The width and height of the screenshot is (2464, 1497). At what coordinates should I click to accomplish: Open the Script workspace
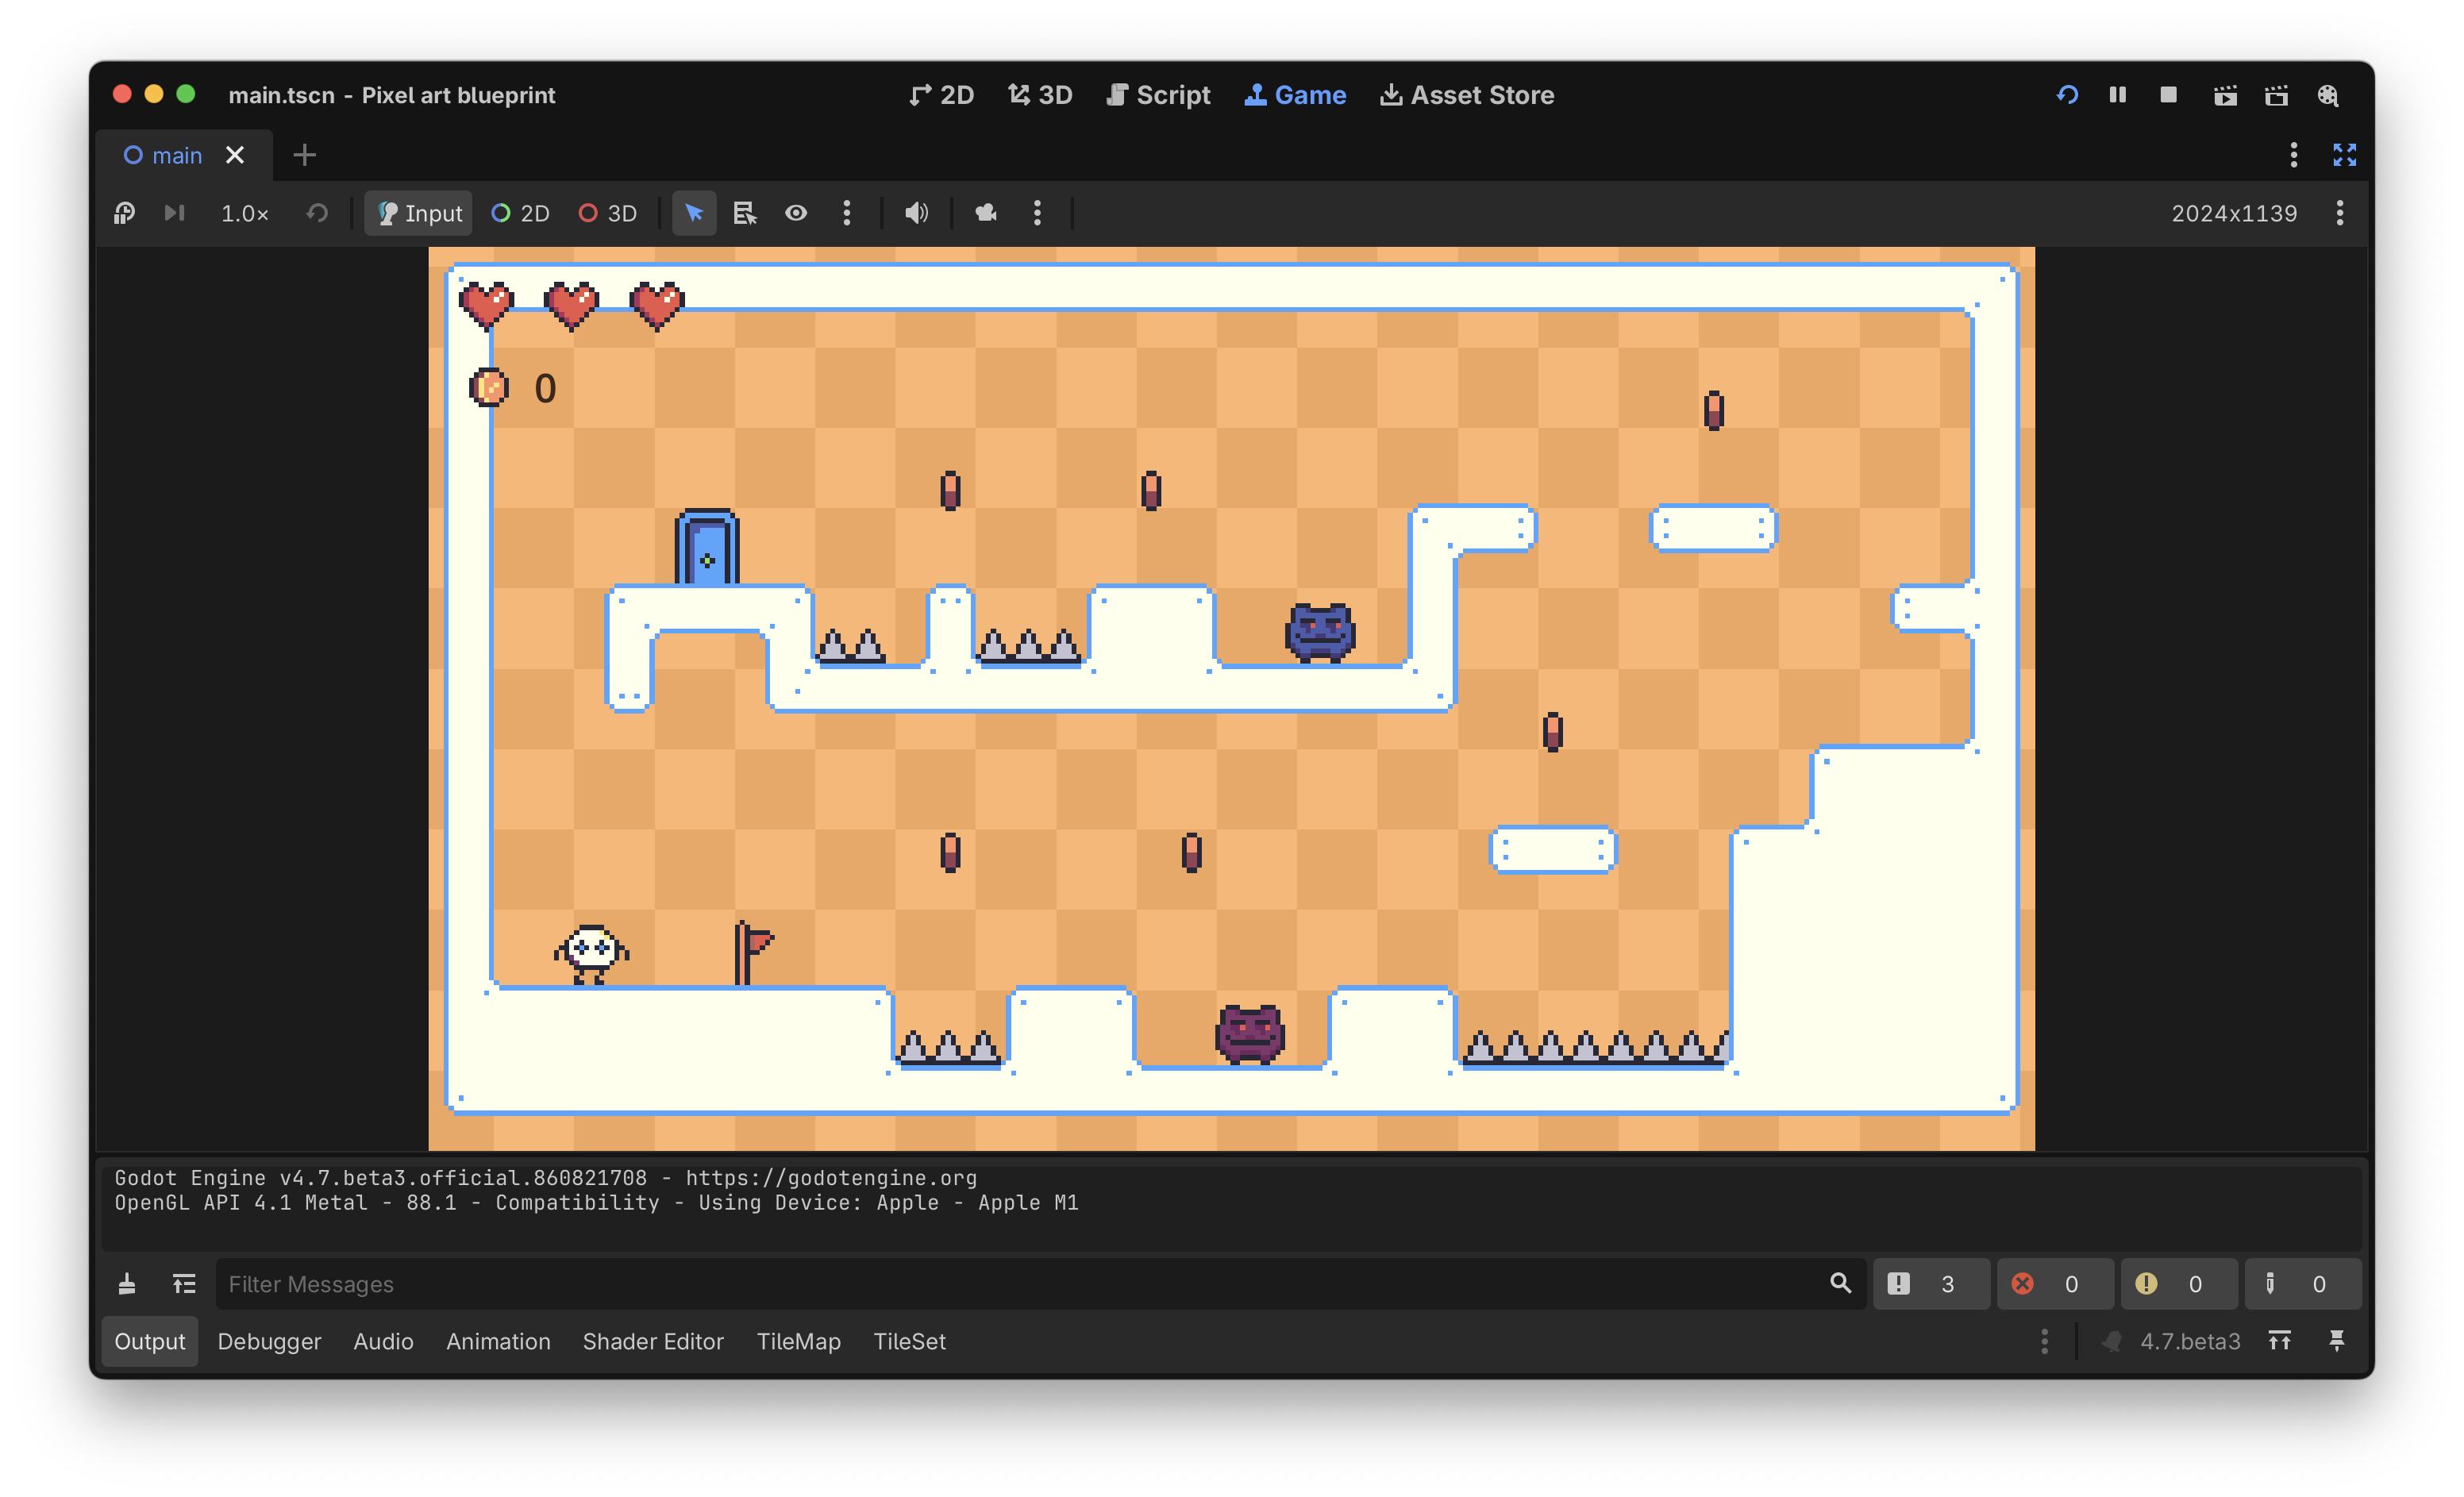pyautogui.click(x=1158, y=95)
